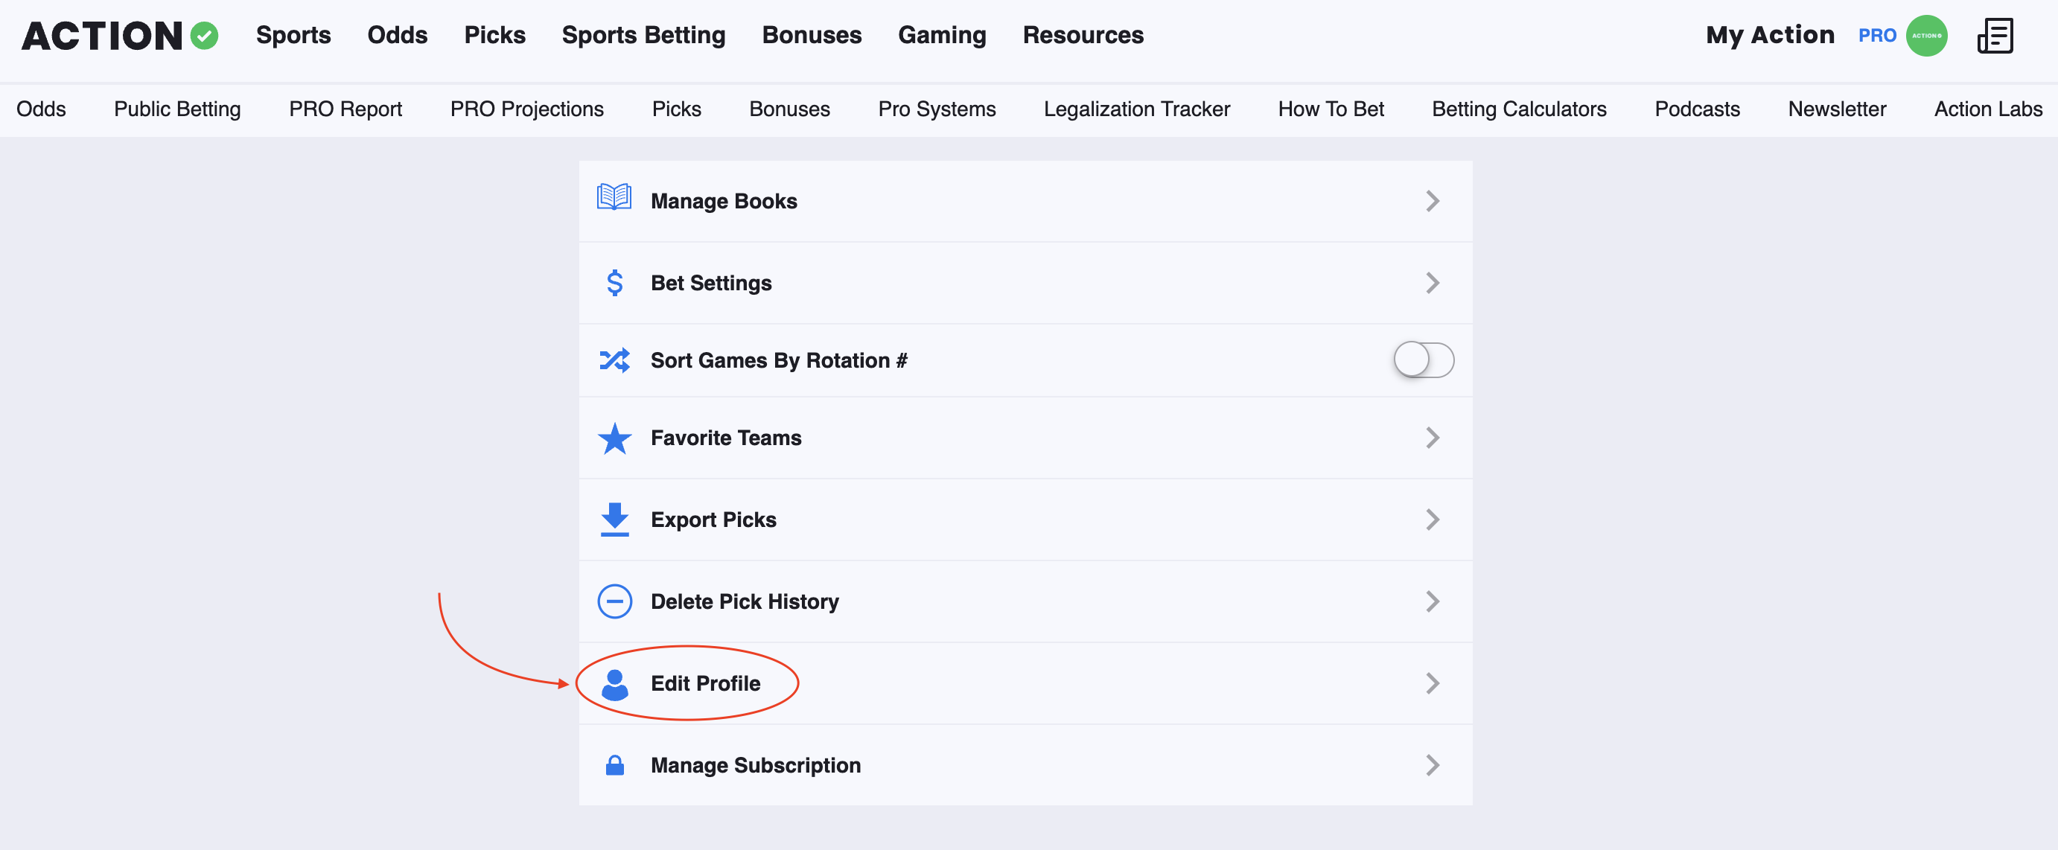The height and width of the screenshot is (850, 2058).
Task: Open the Export Picks label
Action: 713,520
